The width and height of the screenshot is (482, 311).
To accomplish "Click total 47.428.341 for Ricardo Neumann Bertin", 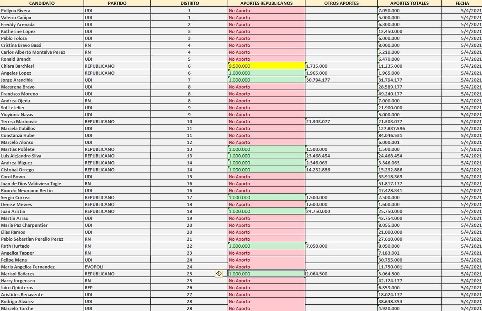I will (410, 190).
